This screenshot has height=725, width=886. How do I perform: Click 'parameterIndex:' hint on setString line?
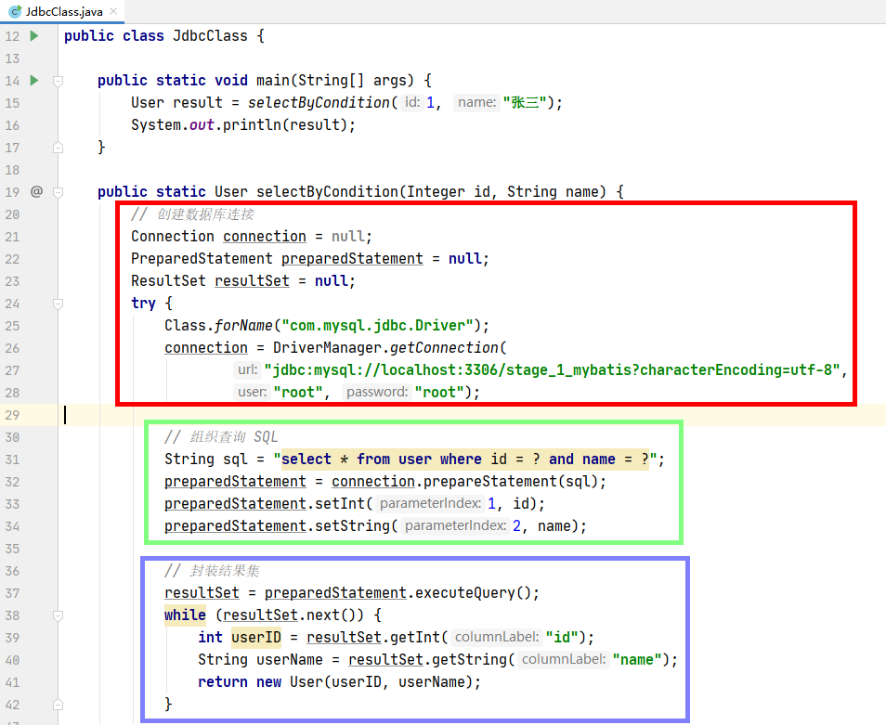(x=455, y=526)
